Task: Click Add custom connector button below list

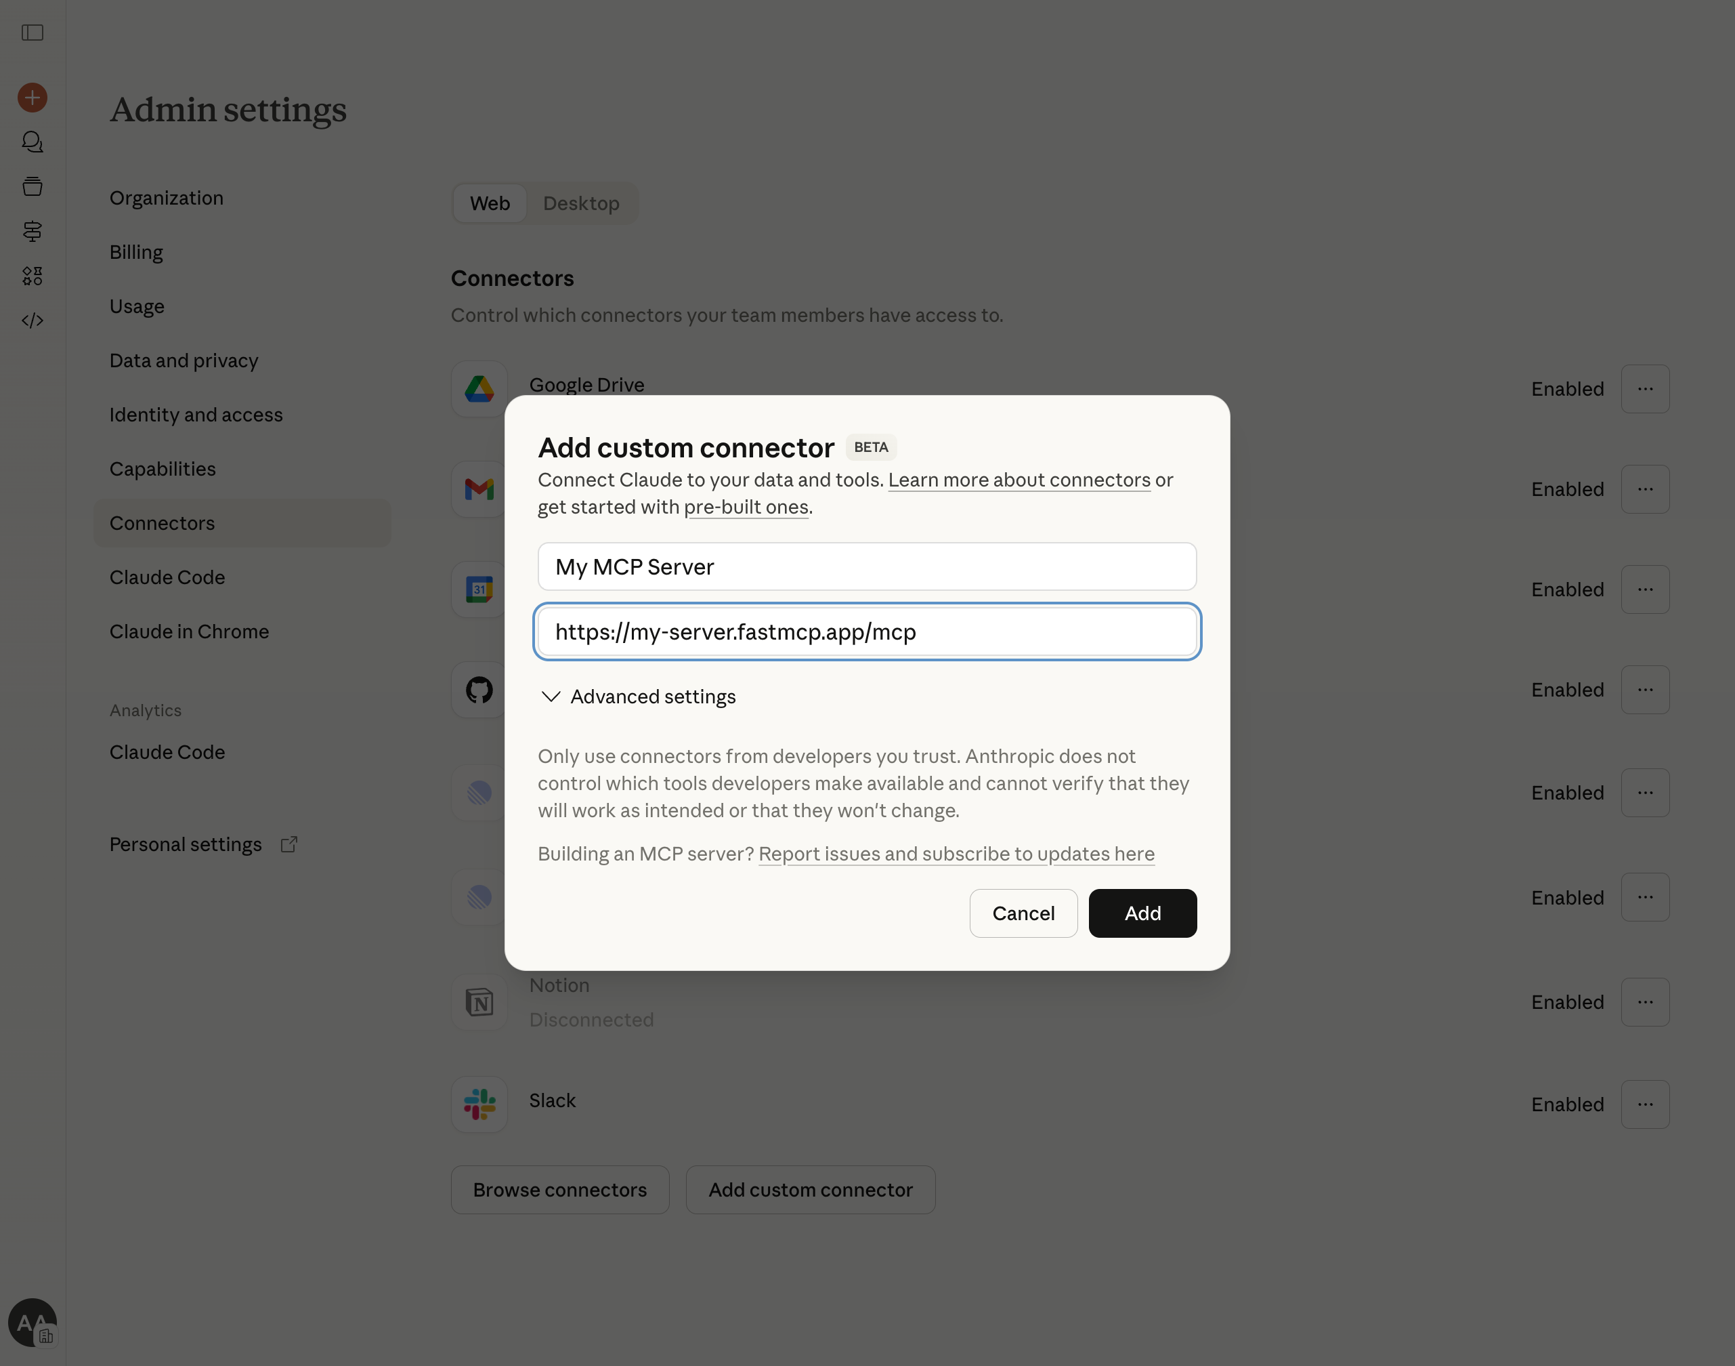Action: pyautogui.click(x=811, y=1190)
